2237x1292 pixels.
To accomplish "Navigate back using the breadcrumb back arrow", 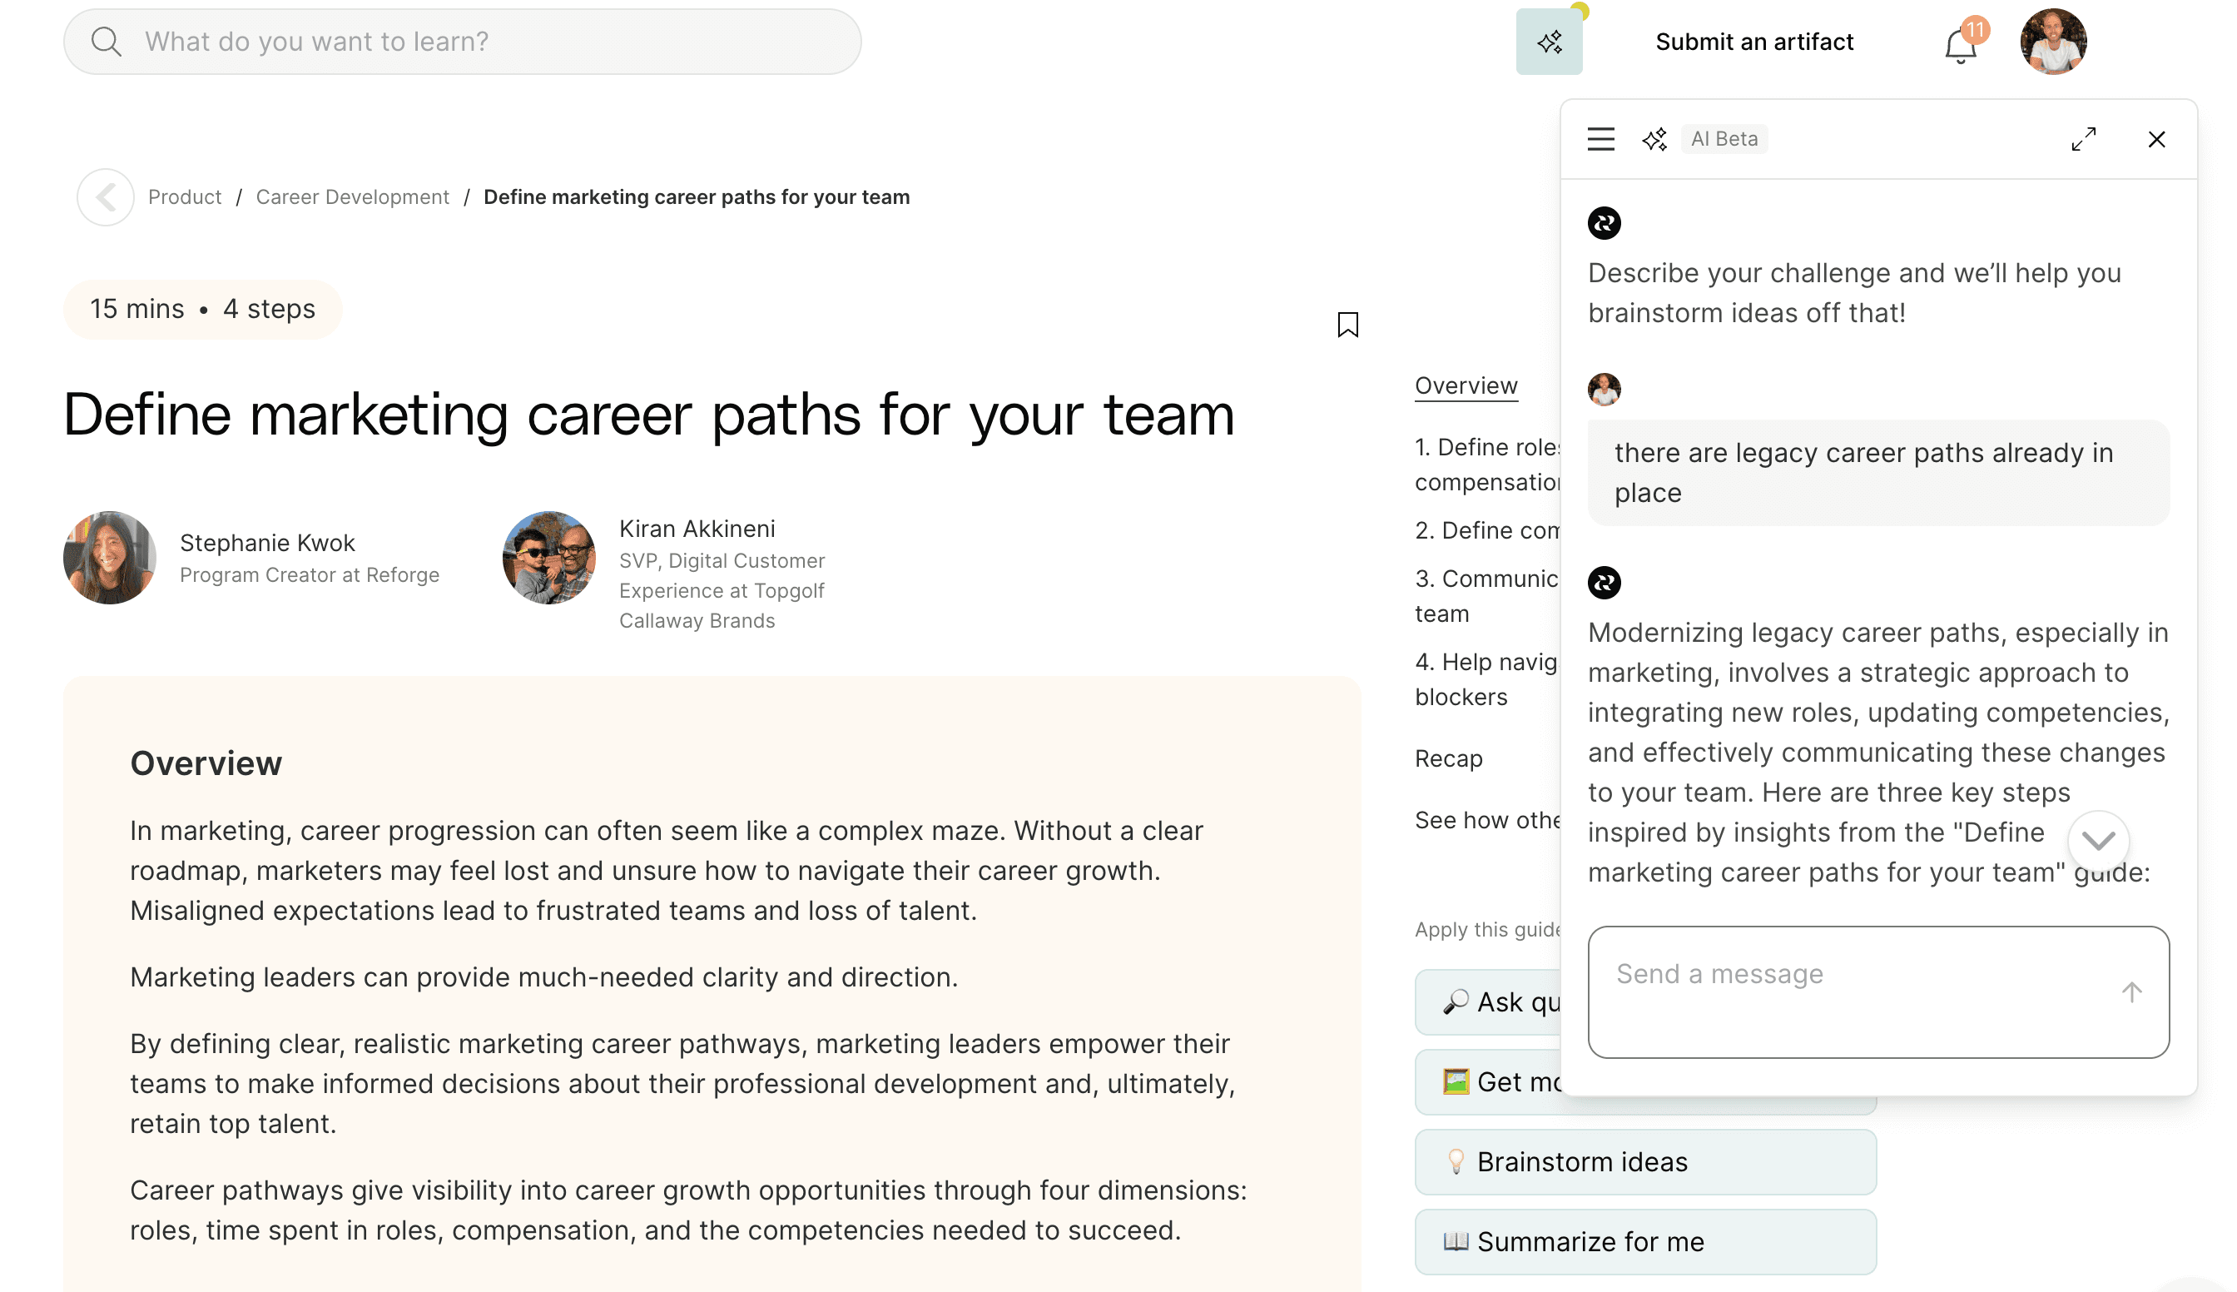I will tap(105, 196).
